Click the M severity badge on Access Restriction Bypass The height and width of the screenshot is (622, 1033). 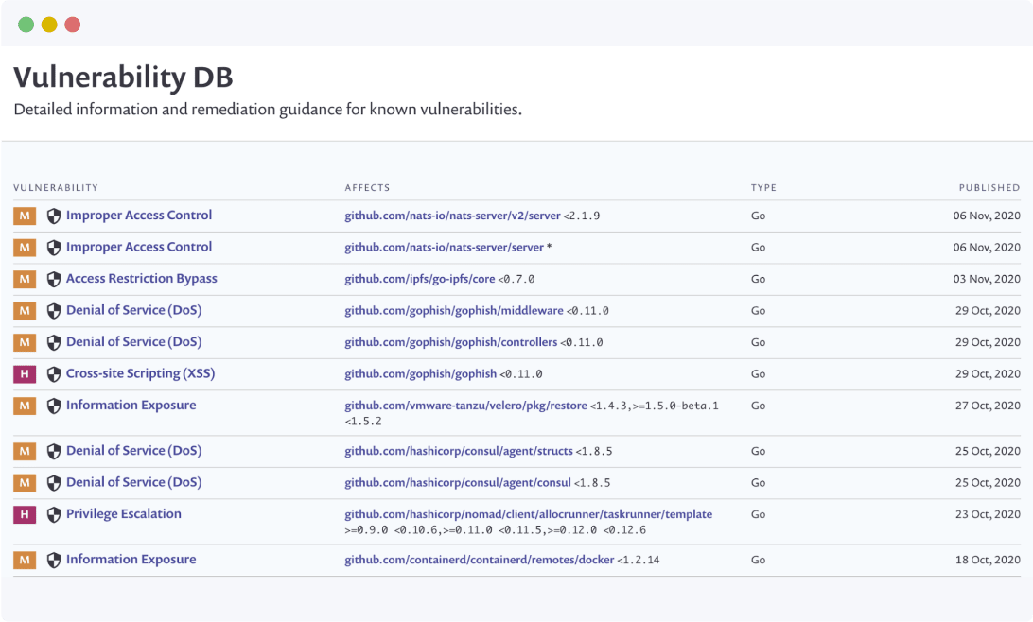[x=25, y=279]
